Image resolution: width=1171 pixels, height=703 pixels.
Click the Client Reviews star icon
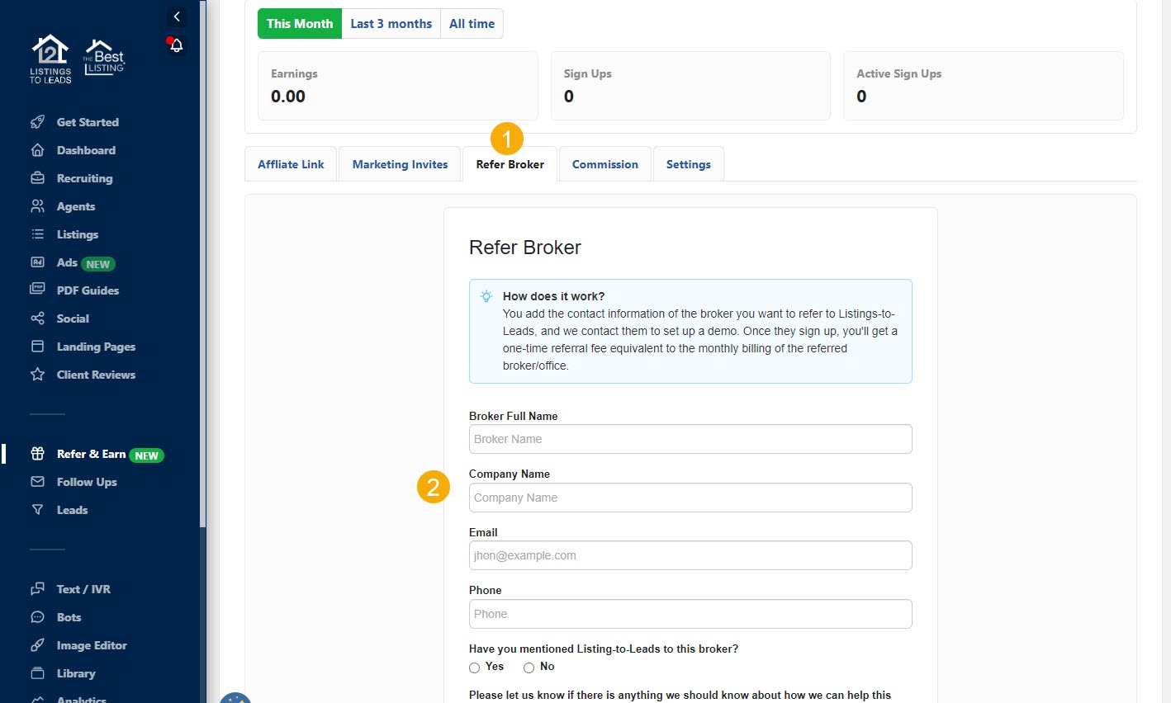click(37, 375)
